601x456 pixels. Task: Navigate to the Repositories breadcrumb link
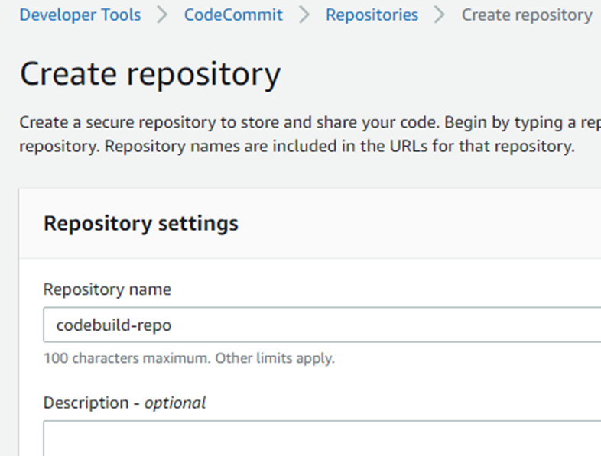click(372, 15)
